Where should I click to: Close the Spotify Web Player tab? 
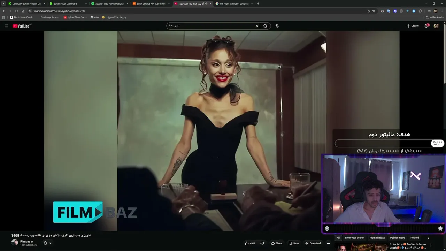127,3
